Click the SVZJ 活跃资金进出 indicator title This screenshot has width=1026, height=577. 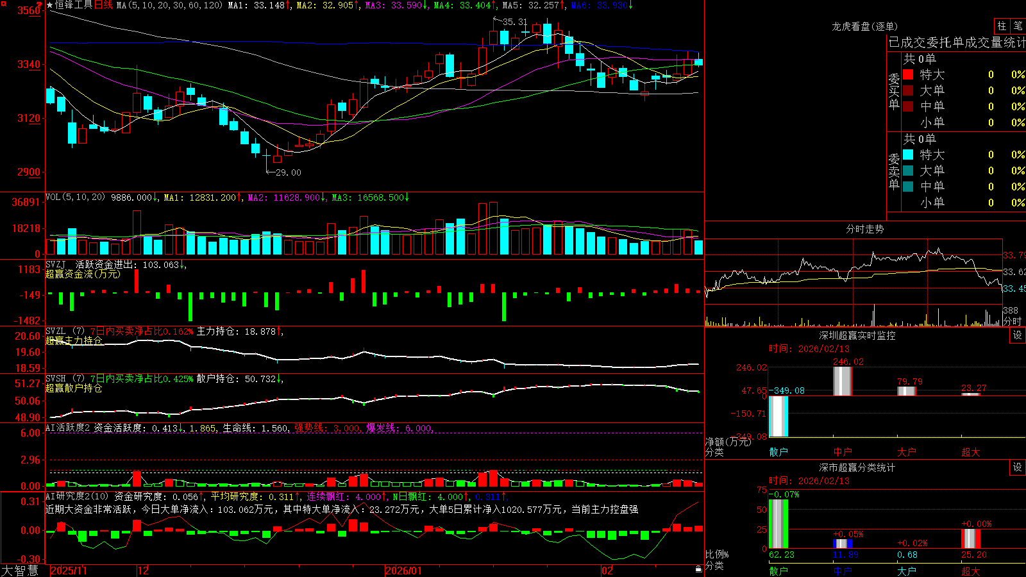point(90,264)
